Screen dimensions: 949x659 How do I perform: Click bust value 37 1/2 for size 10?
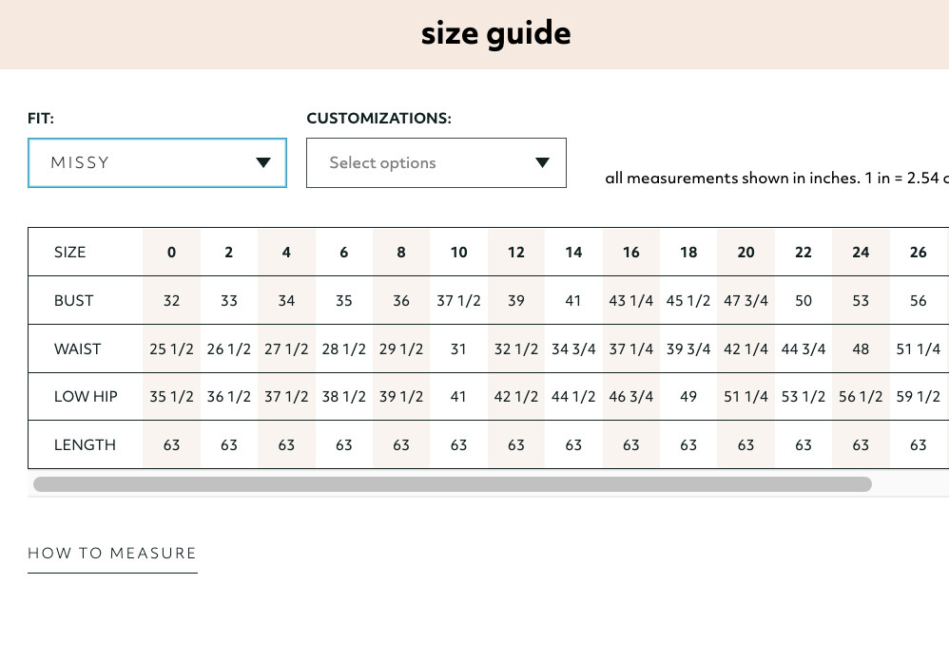tap(458, 301)
